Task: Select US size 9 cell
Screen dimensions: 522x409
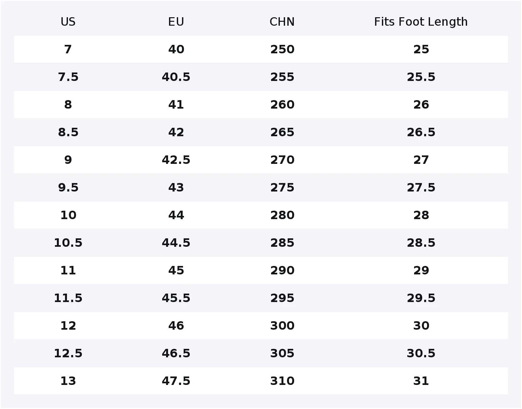Action: tap(68, 160)
